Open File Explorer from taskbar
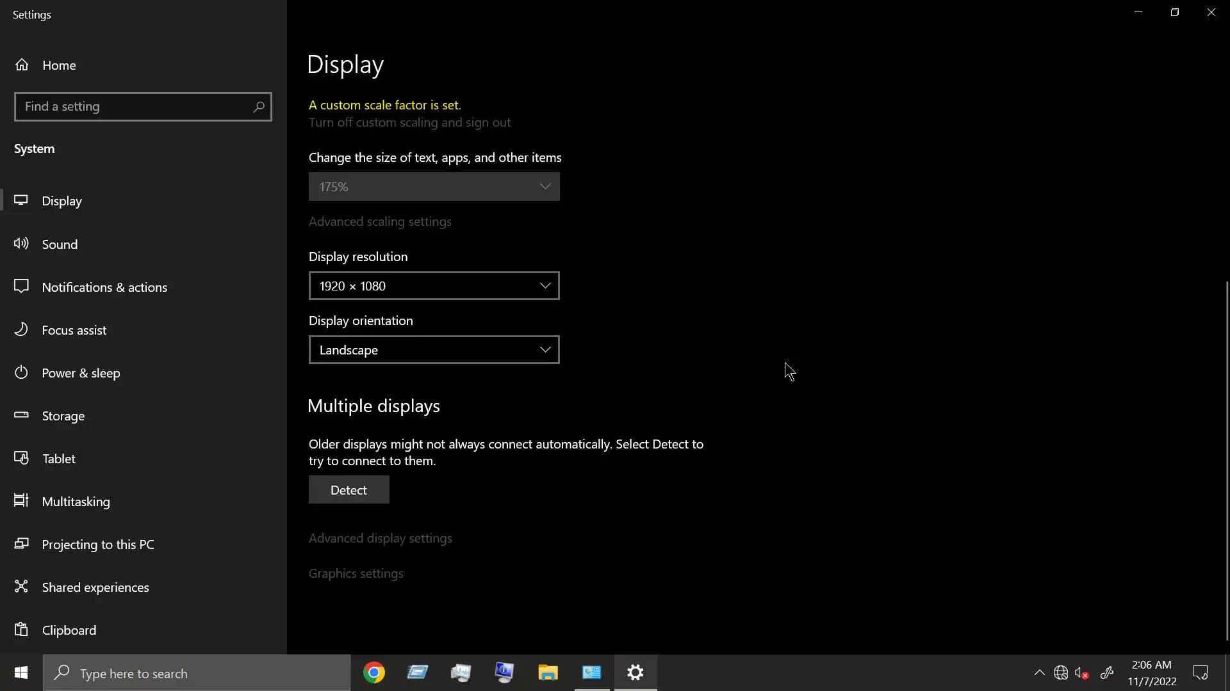Viewport: 1230px width, 691px height. (x=548, y=672)
